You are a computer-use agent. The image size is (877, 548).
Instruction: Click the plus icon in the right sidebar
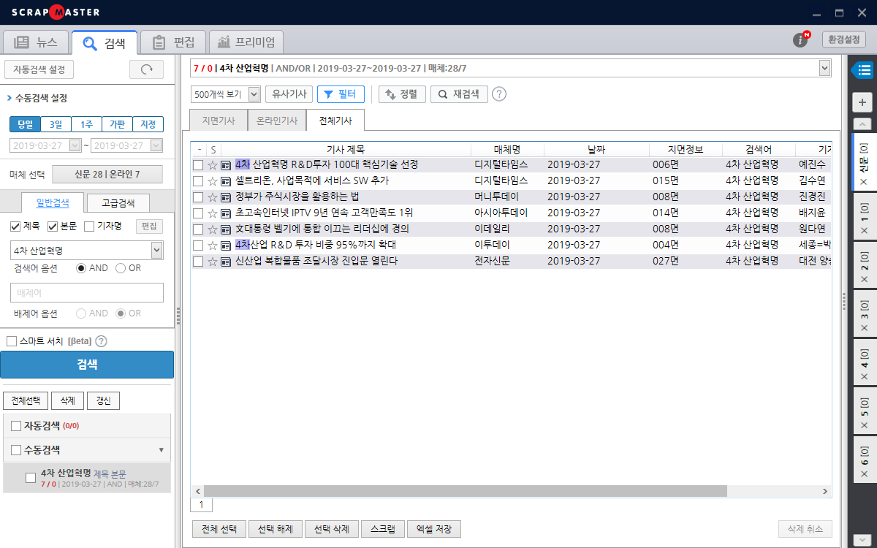(x=865, y=102)
